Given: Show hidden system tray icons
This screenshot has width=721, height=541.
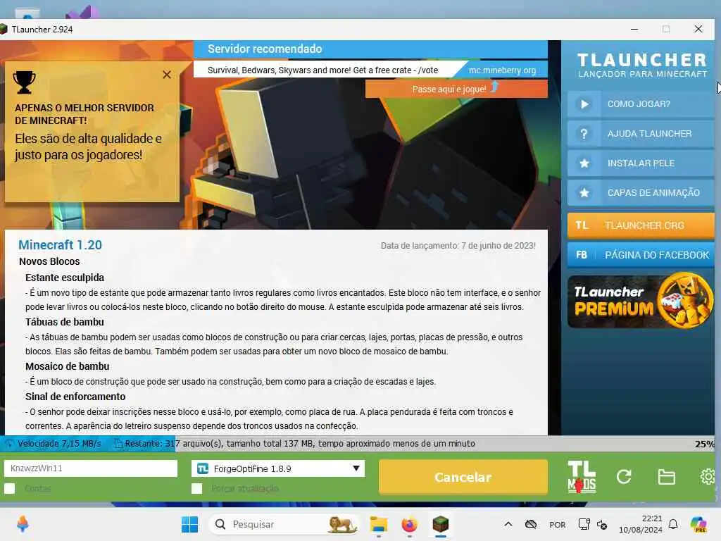Looking at the screenshot, I should [508, 524].
